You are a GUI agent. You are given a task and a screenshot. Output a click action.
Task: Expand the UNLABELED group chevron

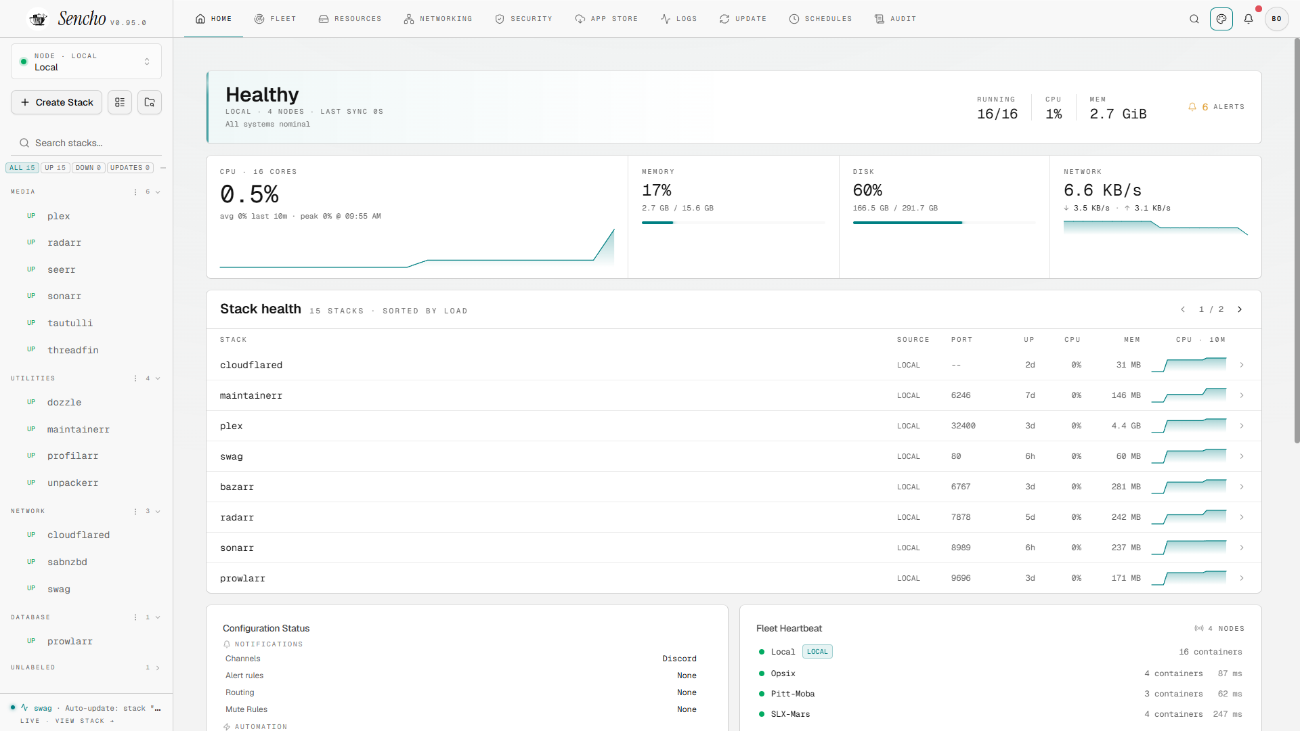158,668
